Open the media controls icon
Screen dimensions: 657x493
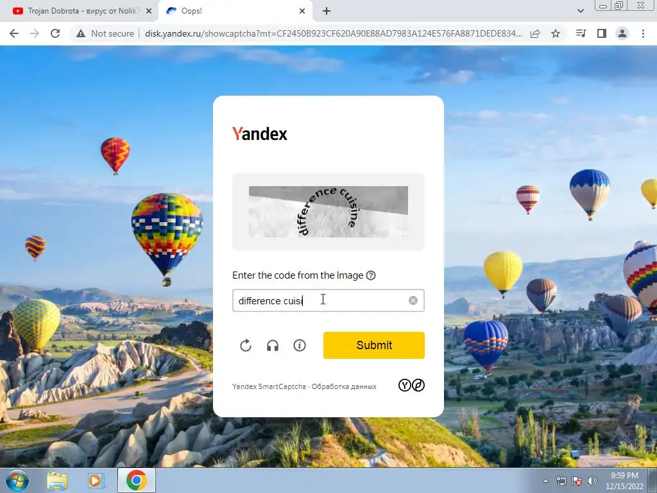pyautogui.click(x=581, y=33)
